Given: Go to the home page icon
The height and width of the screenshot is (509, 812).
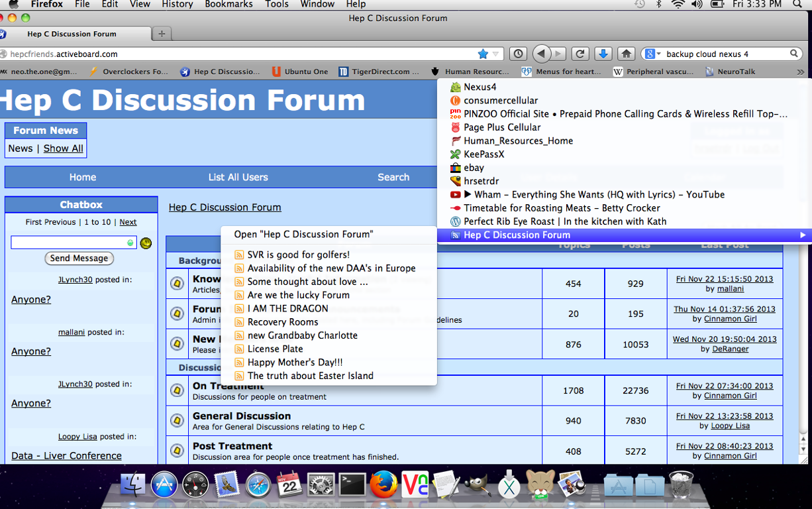Looking at the screenshot, I should point(626,54).
